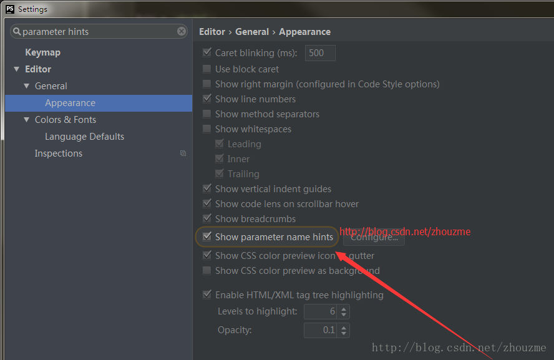Toggle Show breadcrumbs checkbox

coord(207,219)
